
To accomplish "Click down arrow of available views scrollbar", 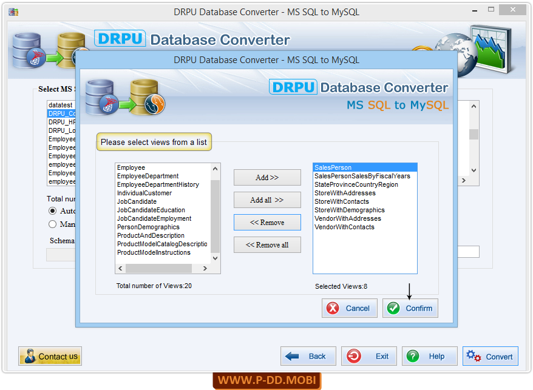I will [x=215, y=258].
